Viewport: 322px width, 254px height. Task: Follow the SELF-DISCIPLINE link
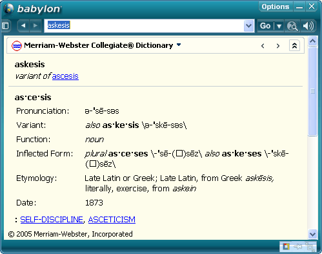[x=52, y=220]
